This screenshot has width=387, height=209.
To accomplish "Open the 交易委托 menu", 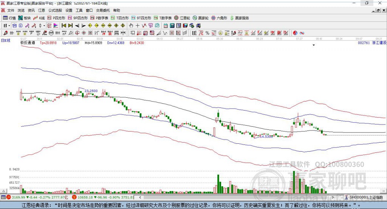I will (x=103, y=10).
